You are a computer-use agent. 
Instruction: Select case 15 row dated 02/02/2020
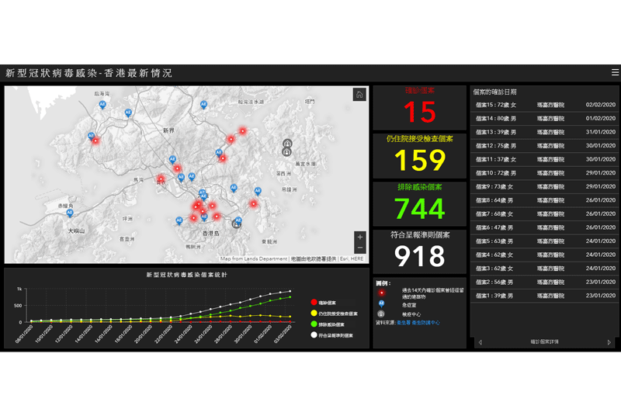click(545, 105)
